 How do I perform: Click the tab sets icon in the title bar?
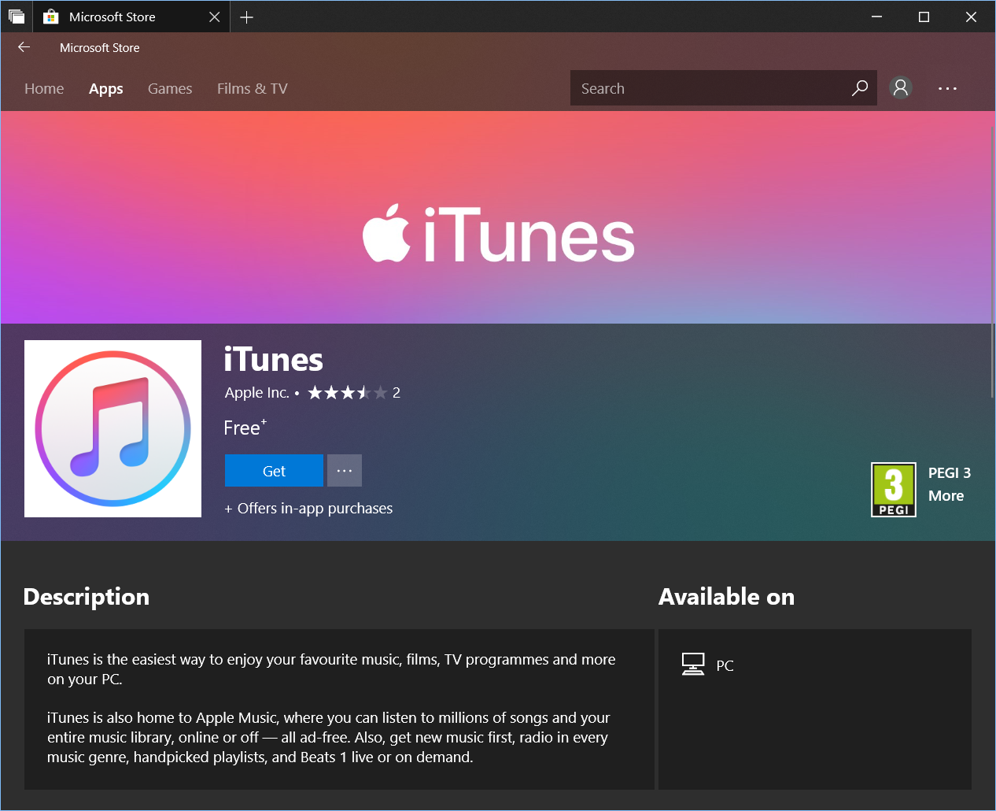pos(17,17)
